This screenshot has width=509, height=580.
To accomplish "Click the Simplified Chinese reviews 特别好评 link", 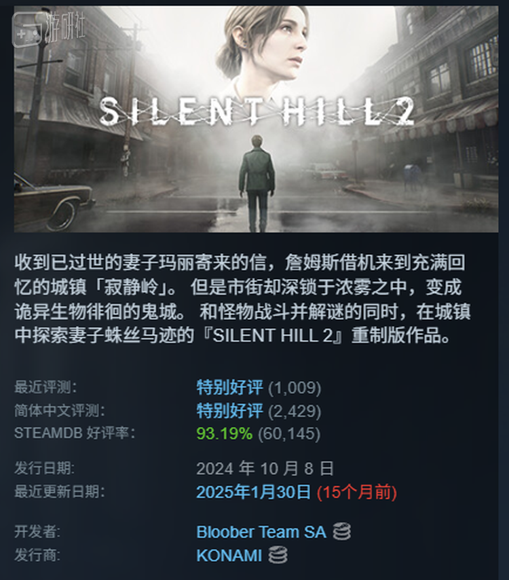I will tap(229, 411).
